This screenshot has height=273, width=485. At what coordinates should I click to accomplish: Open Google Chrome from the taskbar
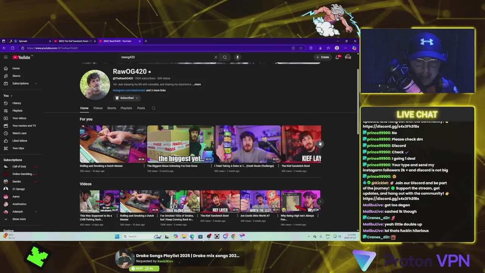click(x=233, y=237)
